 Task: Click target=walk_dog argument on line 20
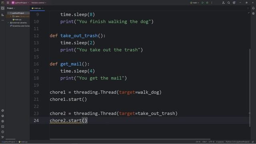[139, 92]
